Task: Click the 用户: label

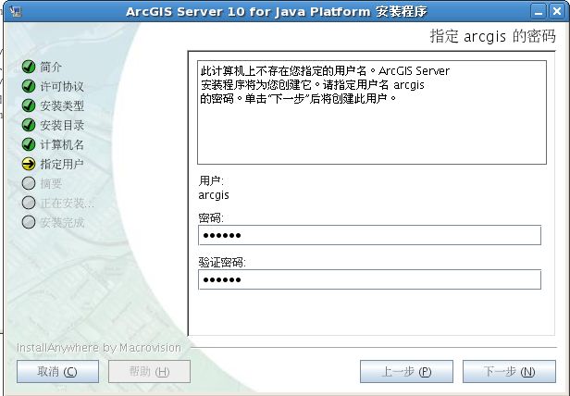Action: pyautogui.click(x=211, y=180)
